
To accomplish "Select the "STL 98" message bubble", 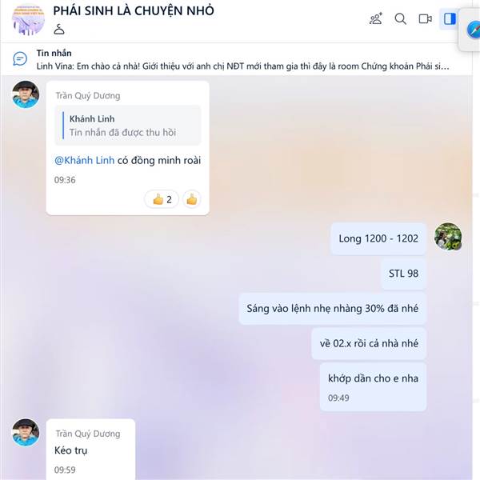I will pyautogui.click(x=403, y=274).
